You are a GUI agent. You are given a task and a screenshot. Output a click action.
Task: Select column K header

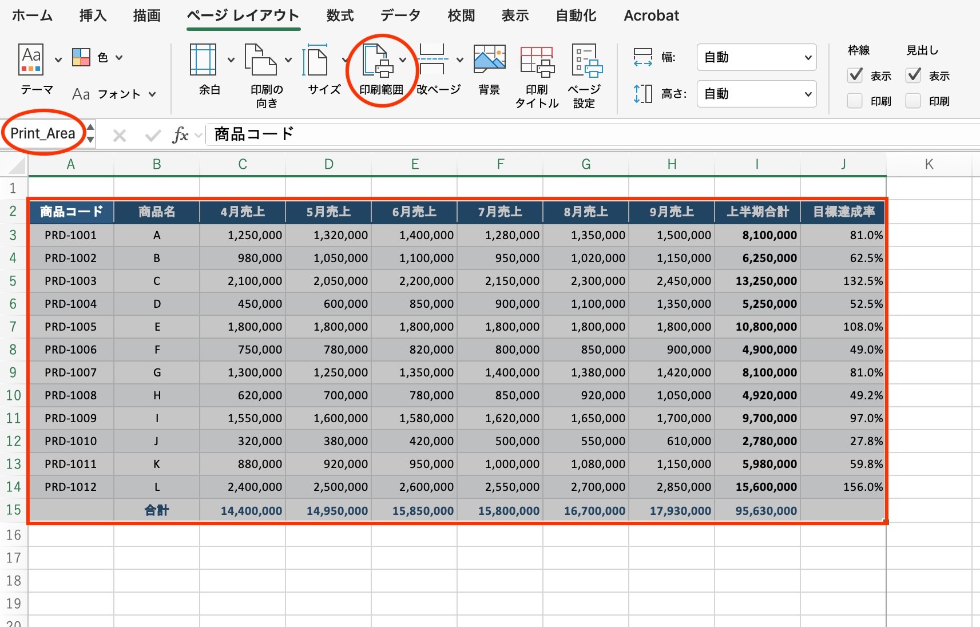[x=929, y=164]
